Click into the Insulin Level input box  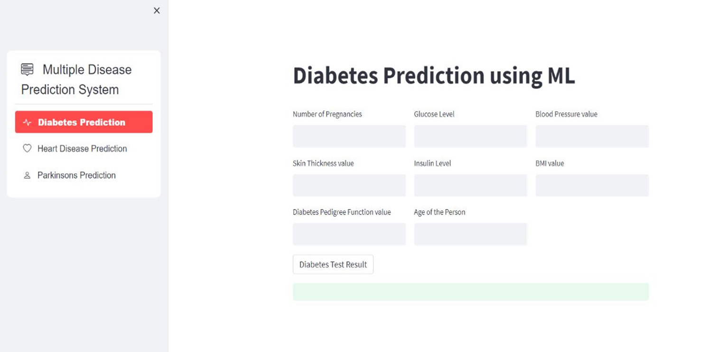coord(470,185)
